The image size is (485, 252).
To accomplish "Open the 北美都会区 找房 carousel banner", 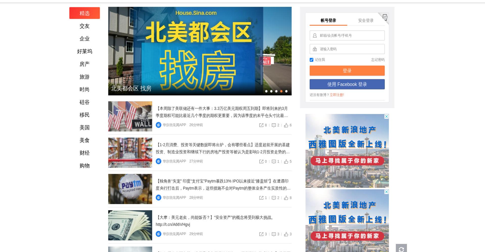I will 200,51.
